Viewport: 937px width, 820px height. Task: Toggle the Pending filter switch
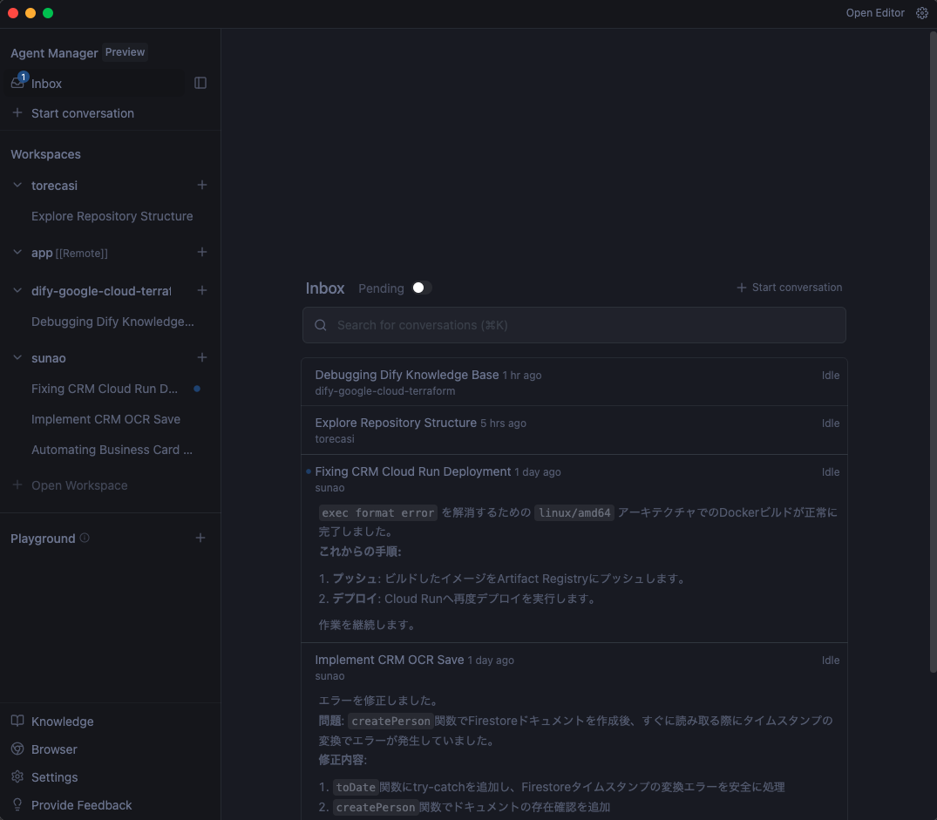[422, 288]
